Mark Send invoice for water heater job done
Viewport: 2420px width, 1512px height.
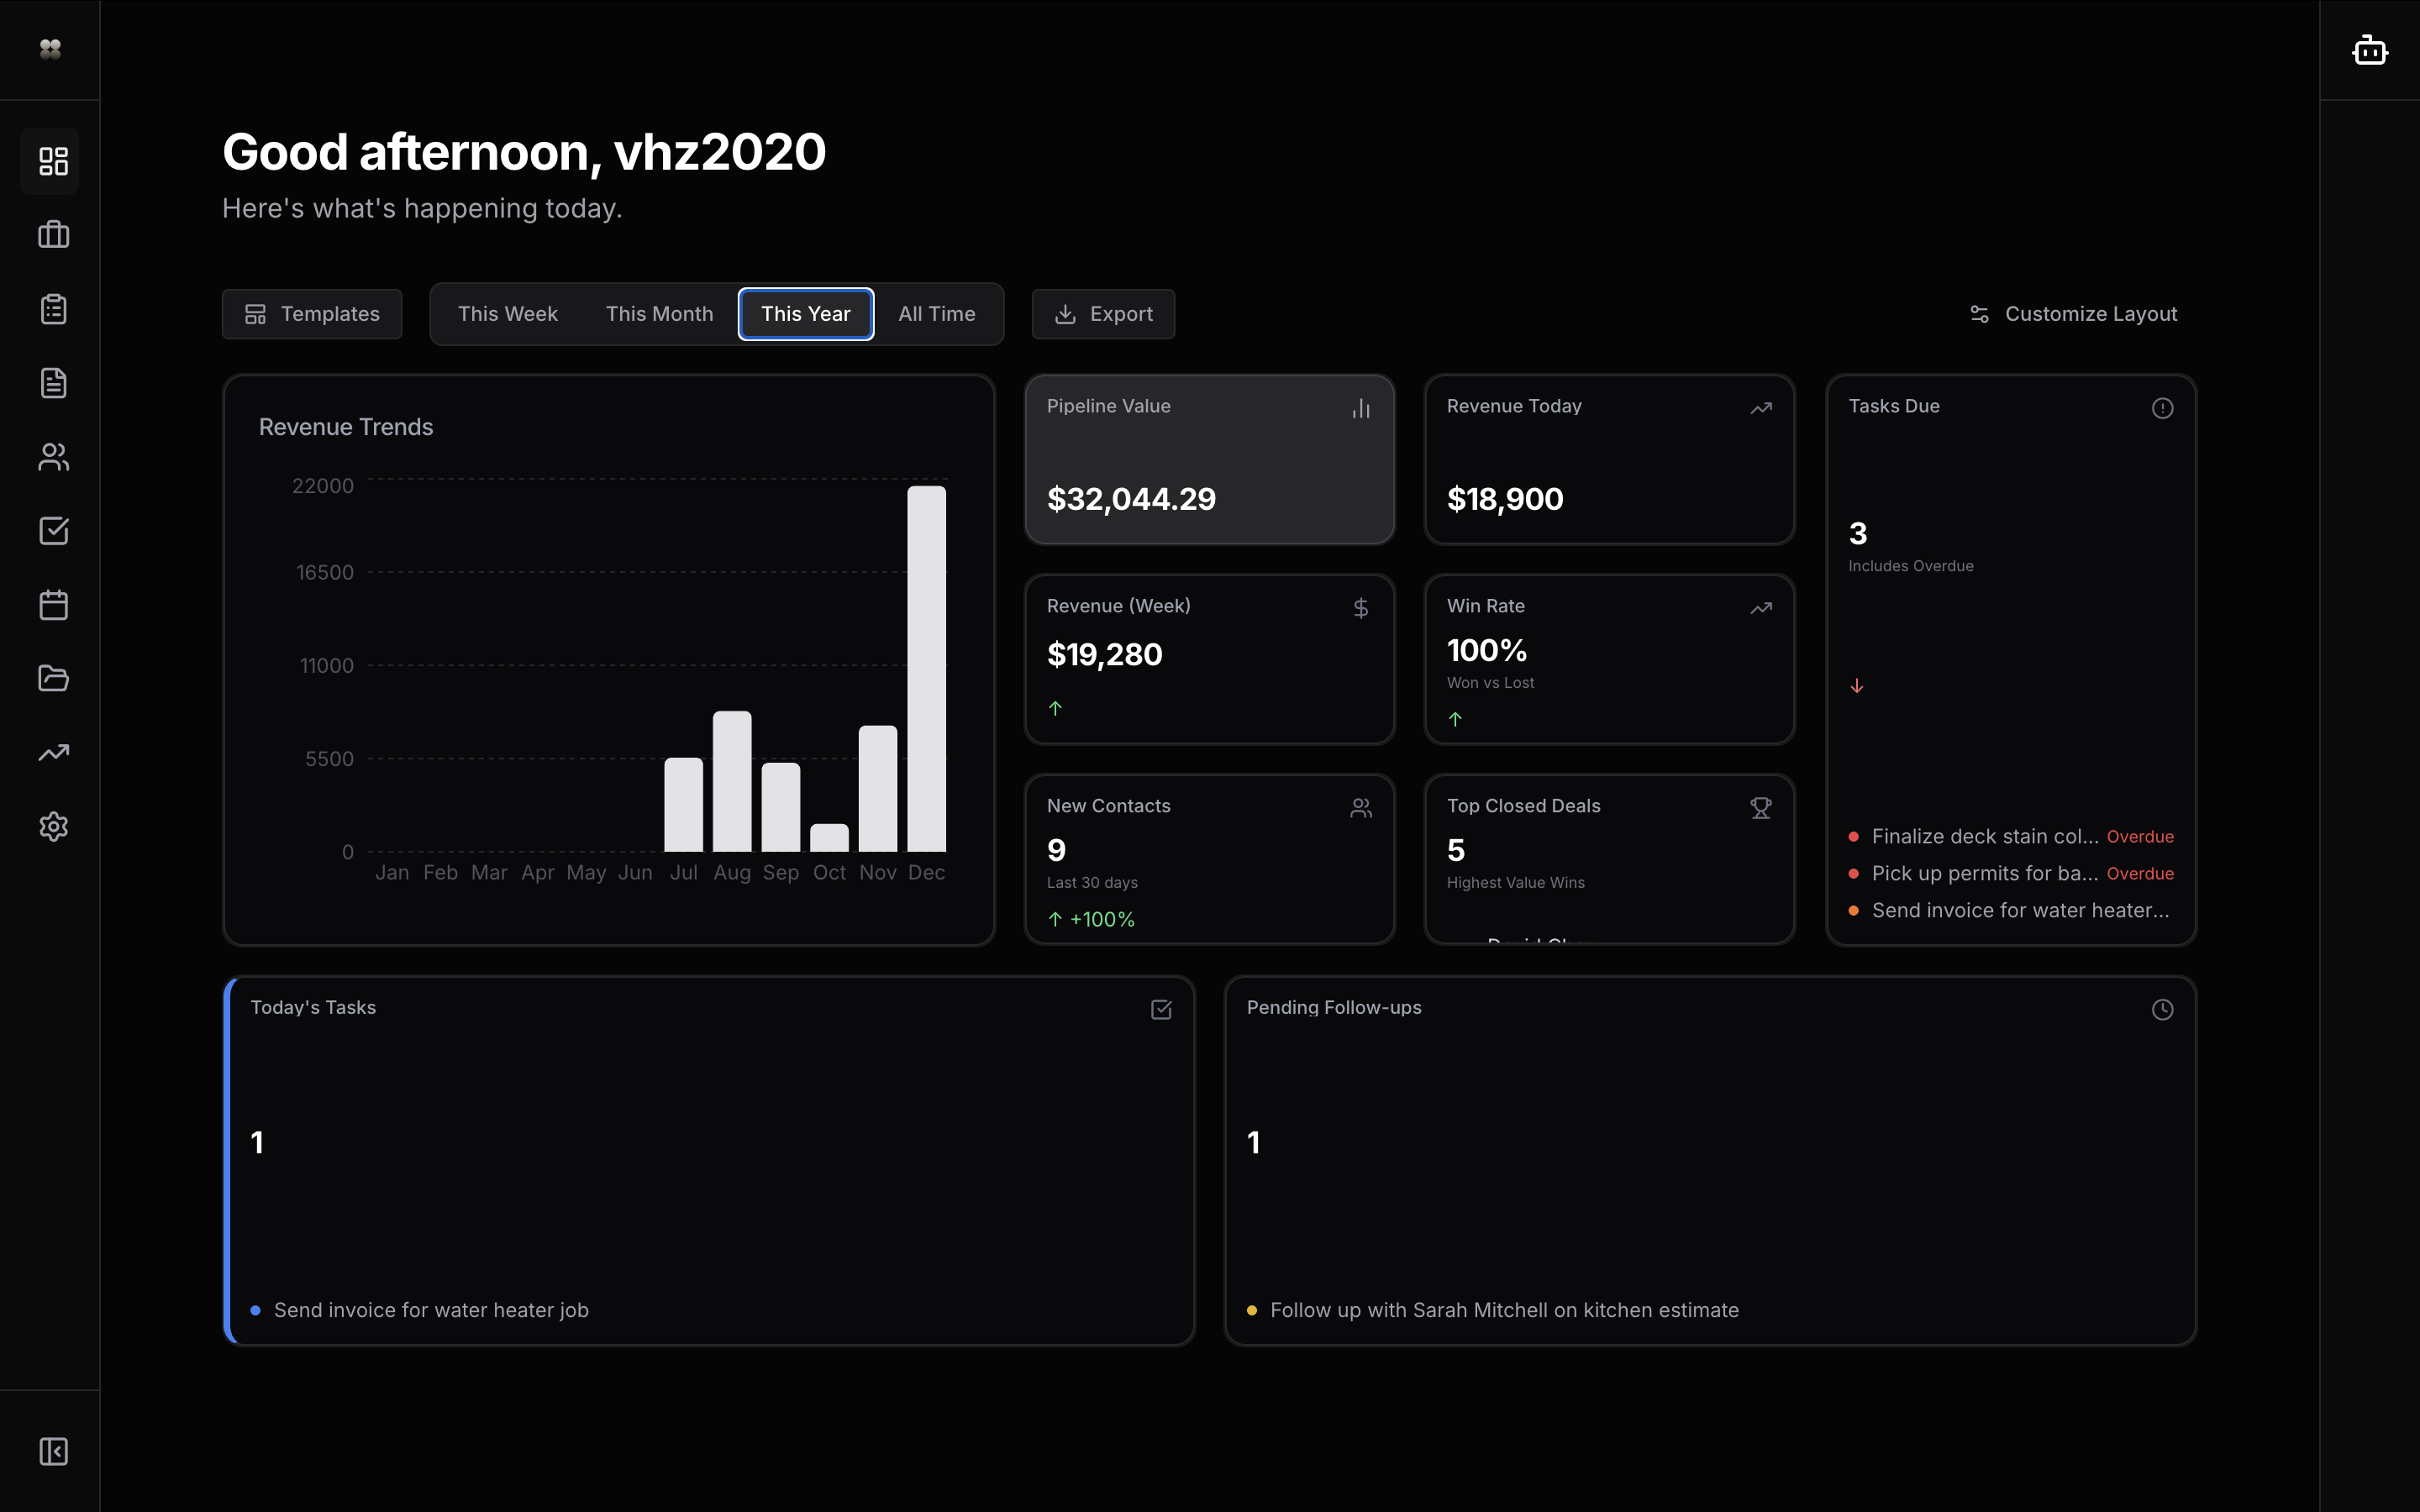(430, 1310)
